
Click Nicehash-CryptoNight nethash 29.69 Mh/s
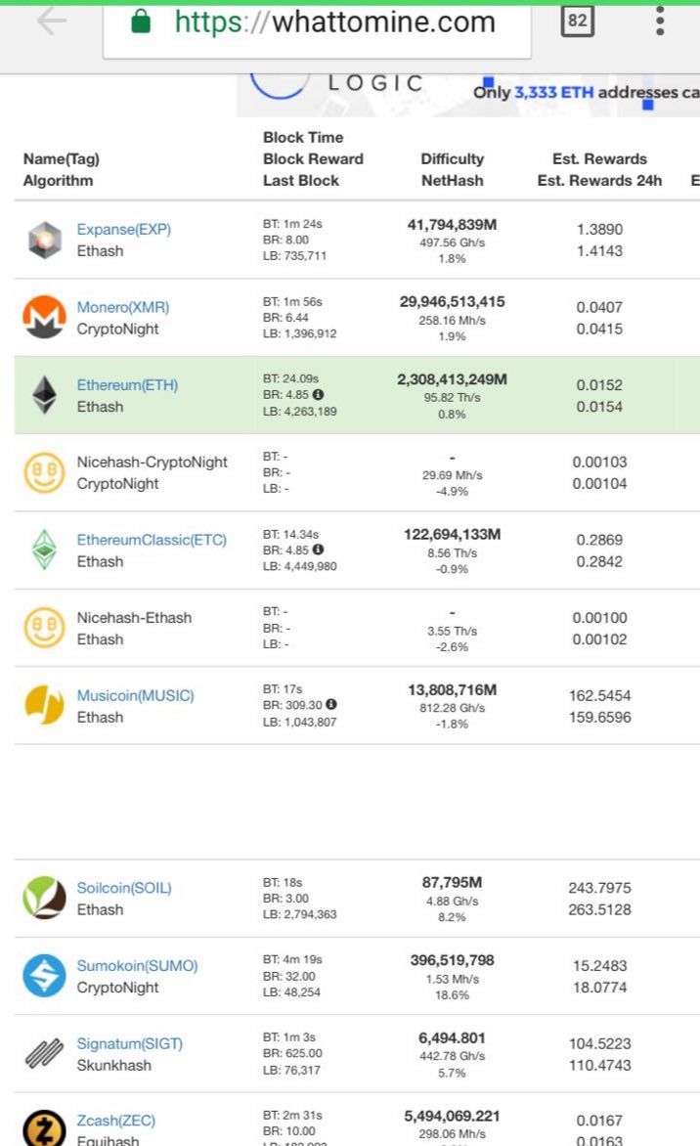[x=452, y=475]
